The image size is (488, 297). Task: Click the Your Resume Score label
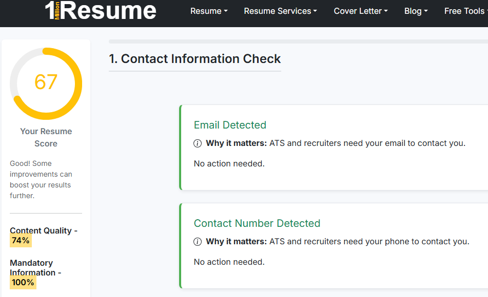pos(46,137)
